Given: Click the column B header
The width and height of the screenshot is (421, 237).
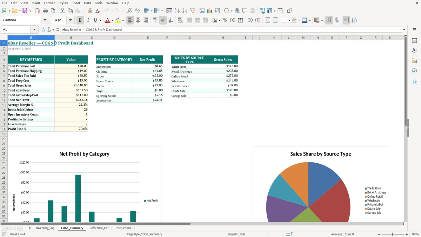Looking at the screenshot, I should point(71,38).
